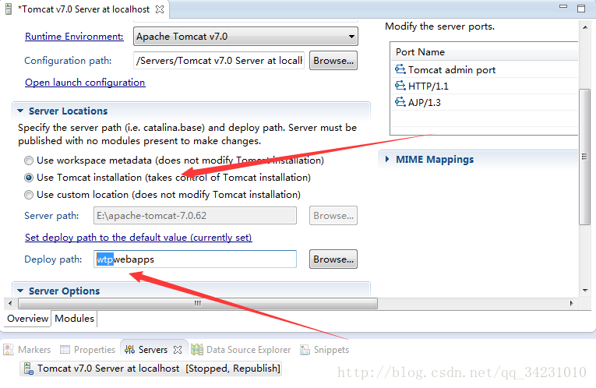596x388 pixels.
Task: Click the Server path field
Action: 195,216
